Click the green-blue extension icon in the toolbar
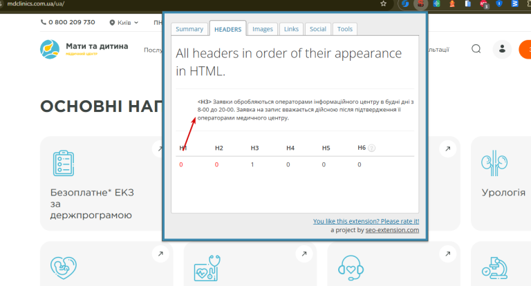 pos(436,4)
